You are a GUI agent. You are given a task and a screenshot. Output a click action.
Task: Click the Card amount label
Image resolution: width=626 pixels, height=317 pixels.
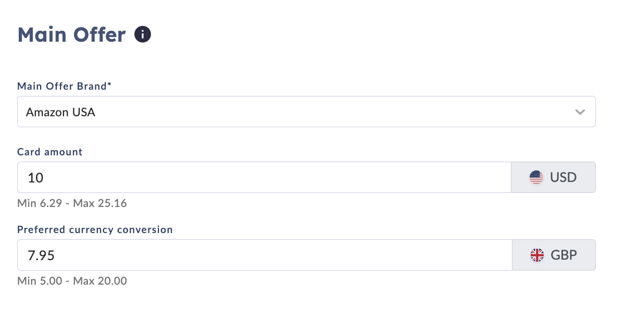tap(50, 152)
